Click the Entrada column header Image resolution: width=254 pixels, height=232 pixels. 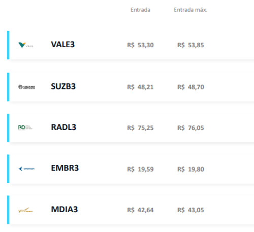[140, 10]
